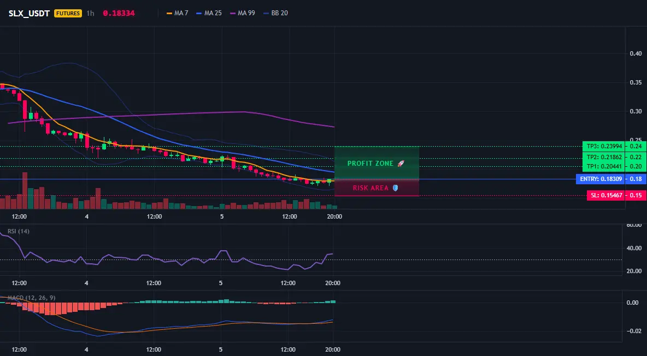Click the TP2: 0.21862 price tag
Image resolution: width=647 pixels, height=356 pixels.
tap(603, 157)
